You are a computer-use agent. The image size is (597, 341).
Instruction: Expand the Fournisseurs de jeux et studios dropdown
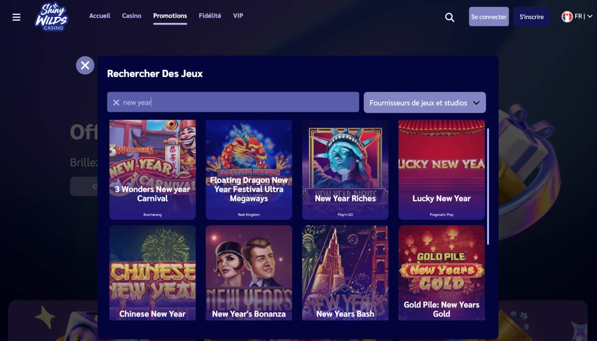[425, 103]
